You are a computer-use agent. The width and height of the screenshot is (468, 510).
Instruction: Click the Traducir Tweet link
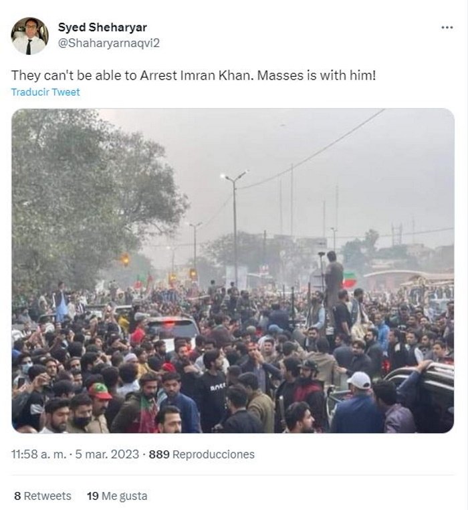pyautogui.click(x=45, y=92)
